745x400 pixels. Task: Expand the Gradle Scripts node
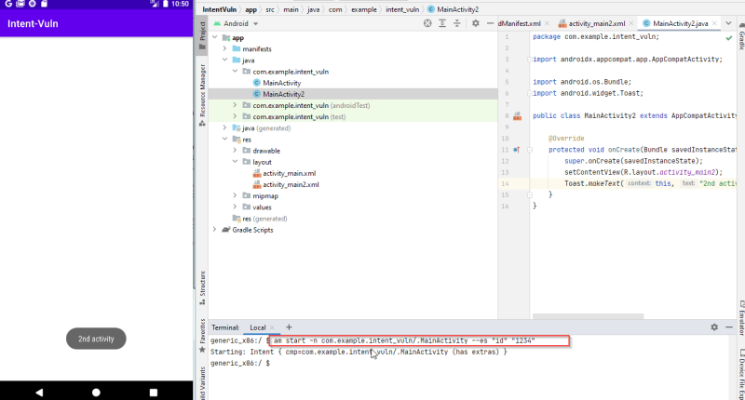point(215,229)
